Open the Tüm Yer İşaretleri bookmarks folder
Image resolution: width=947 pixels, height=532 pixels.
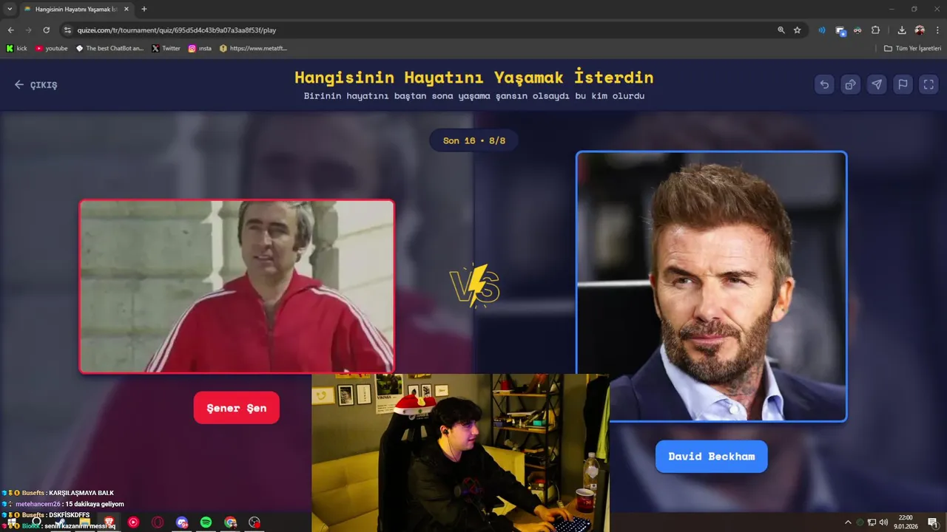912,48
